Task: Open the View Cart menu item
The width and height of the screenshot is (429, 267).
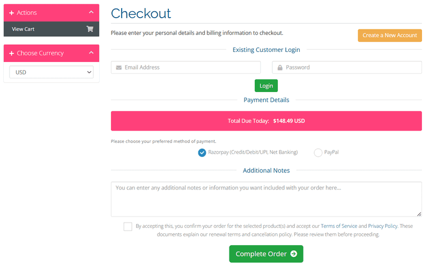Action: pyautogui.click(x=51, y=29)
